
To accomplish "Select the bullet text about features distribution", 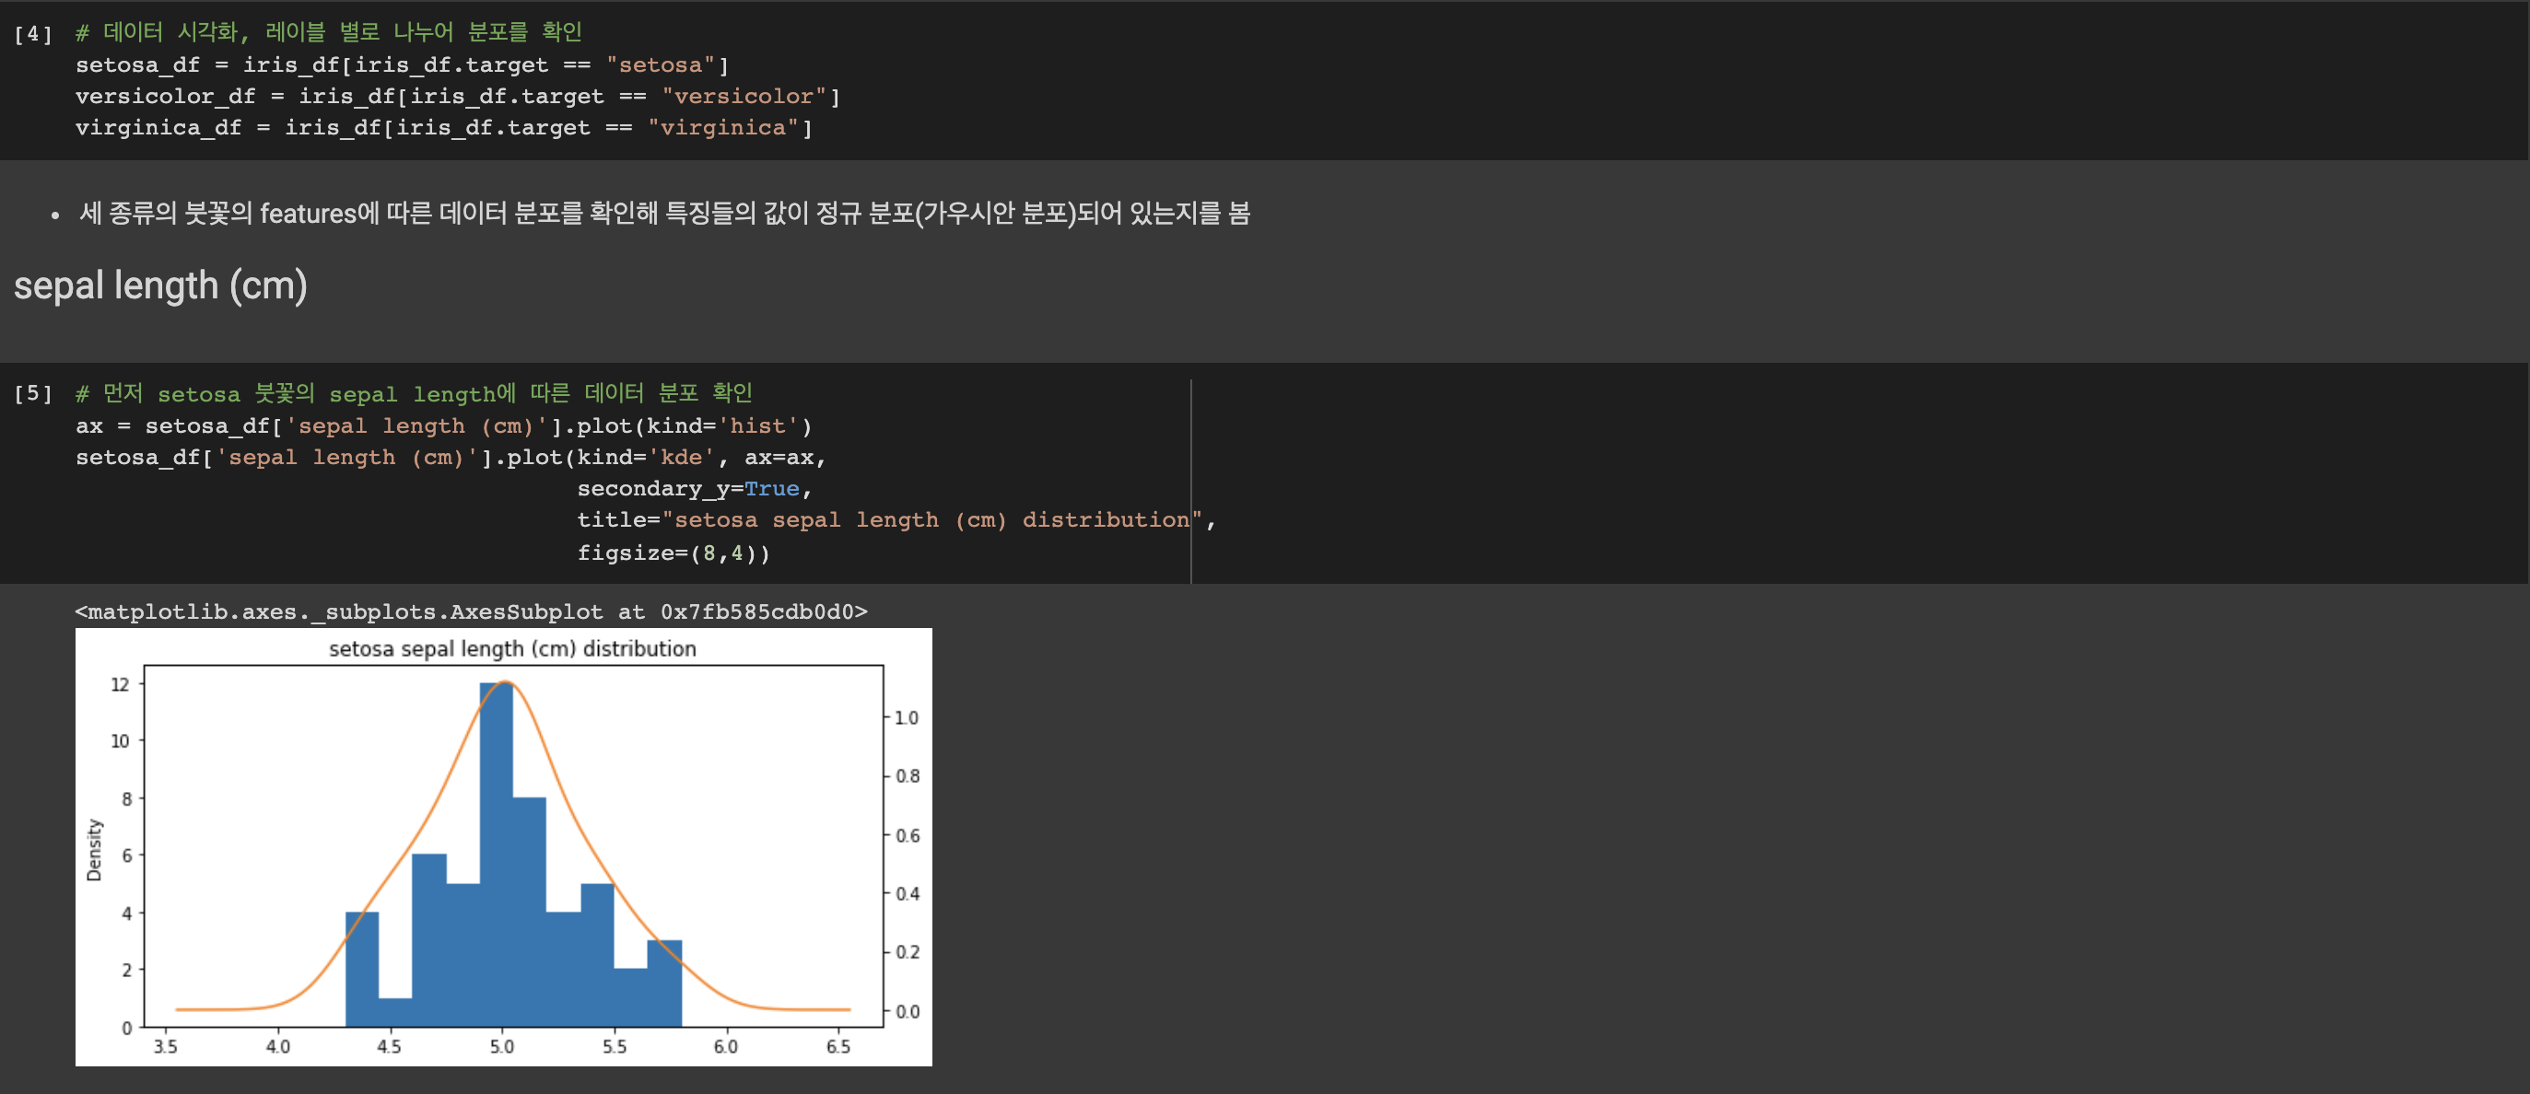I will (664, 213).
